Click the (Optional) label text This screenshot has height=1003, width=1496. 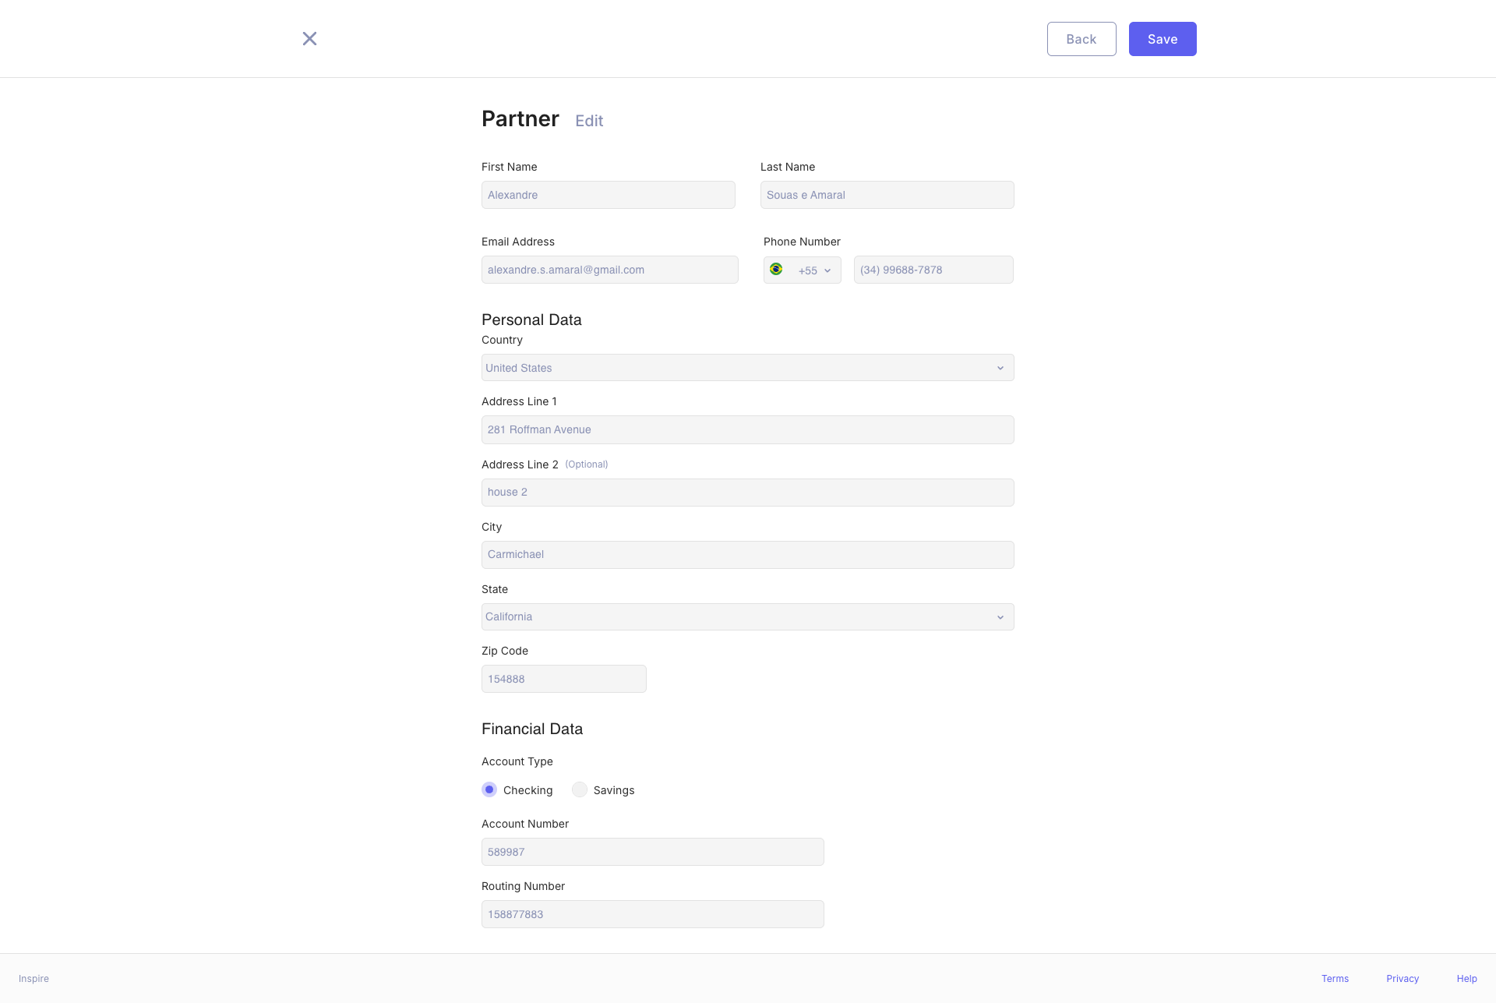click(587, 464)
